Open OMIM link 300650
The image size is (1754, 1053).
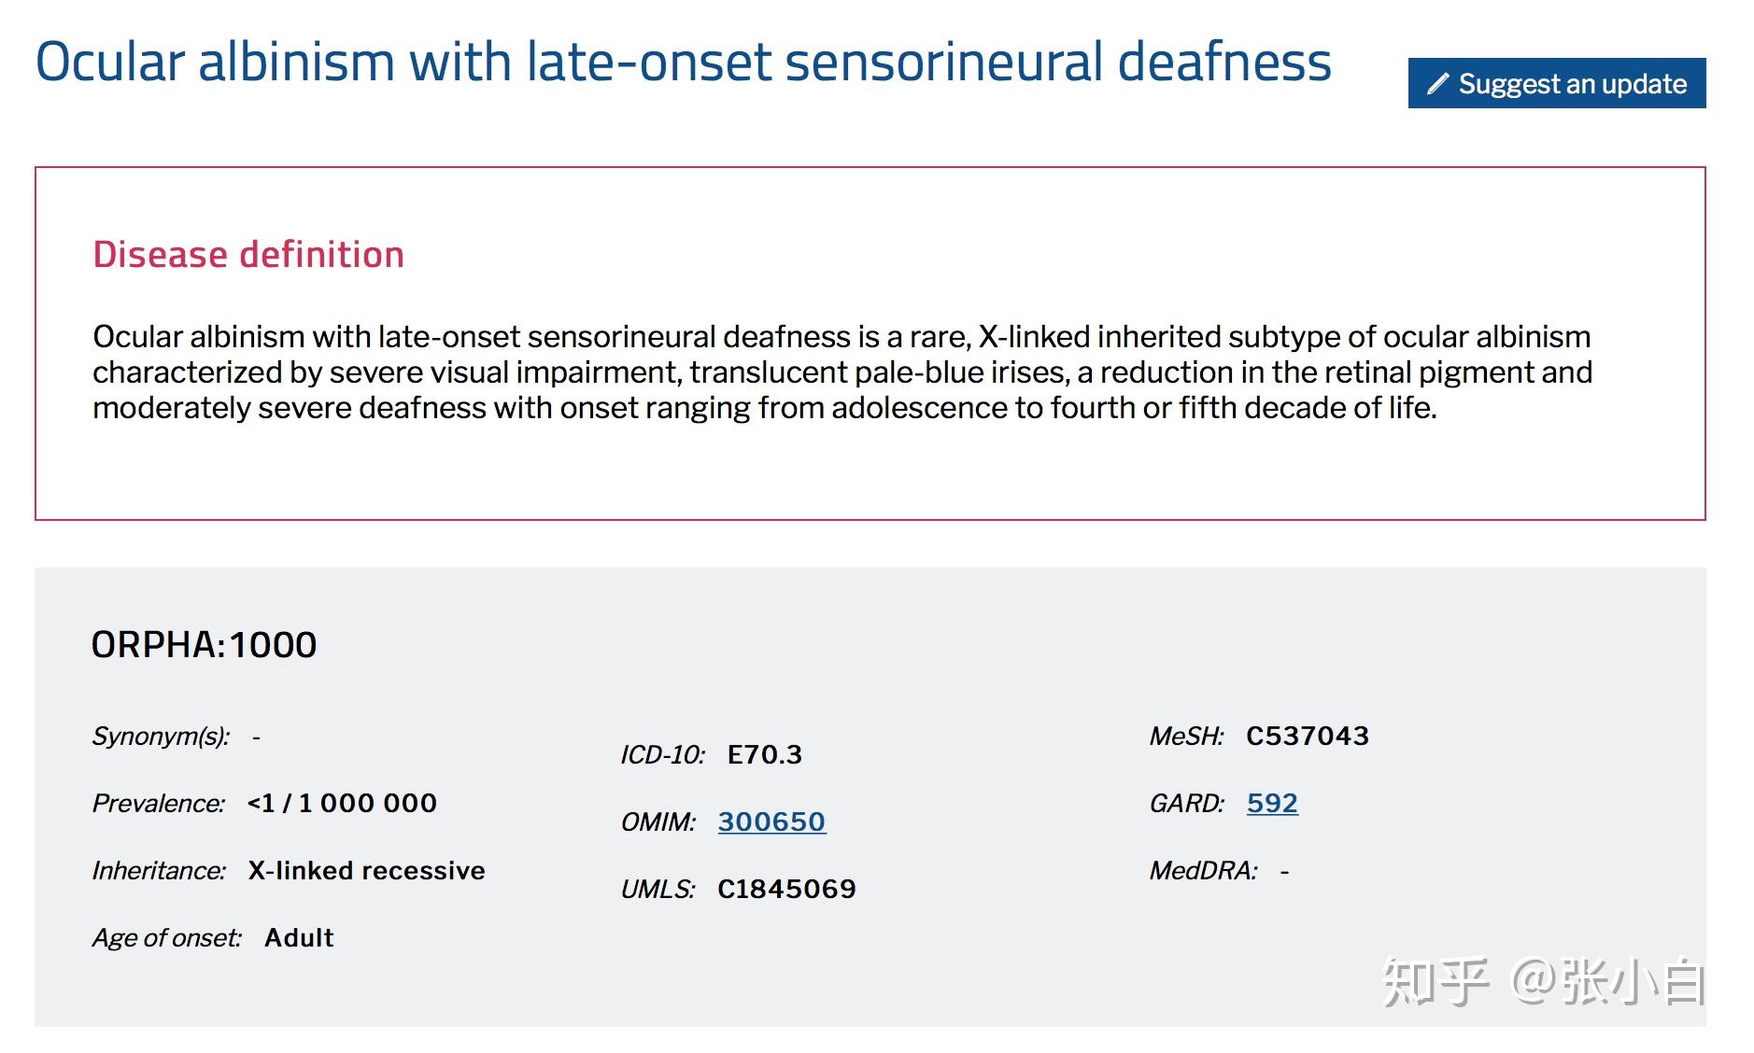click(x=771, y=821)
